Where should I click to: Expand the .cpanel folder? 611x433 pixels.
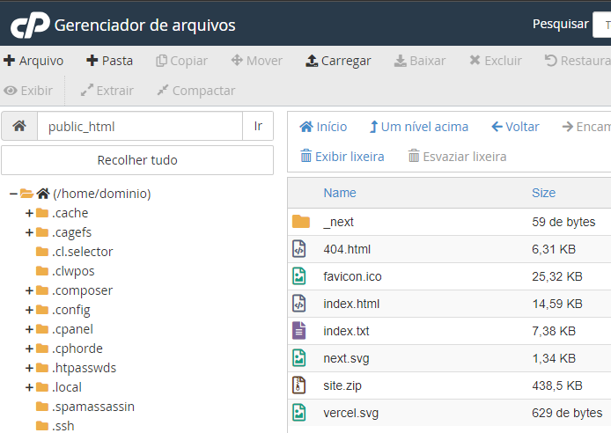click(x=29, y=329)
